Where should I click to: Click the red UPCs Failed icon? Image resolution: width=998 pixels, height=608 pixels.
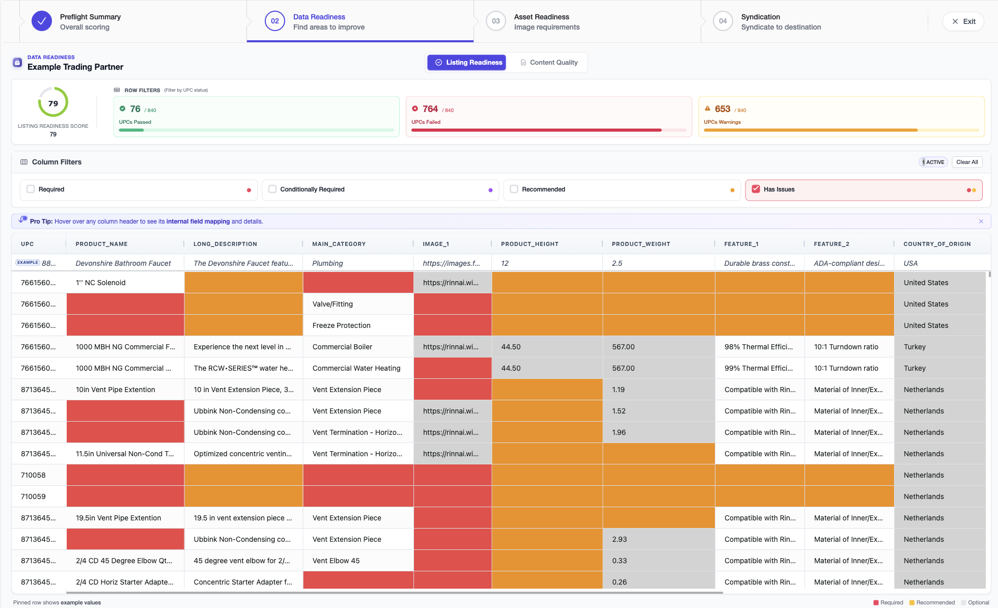click(415, 108)
